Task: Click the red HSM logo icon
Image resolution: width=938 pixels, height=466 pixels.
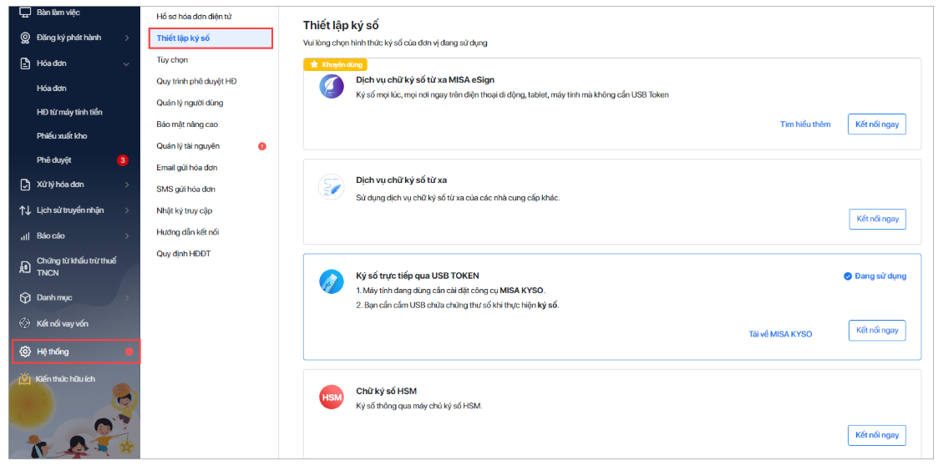Action: point(332,398)
